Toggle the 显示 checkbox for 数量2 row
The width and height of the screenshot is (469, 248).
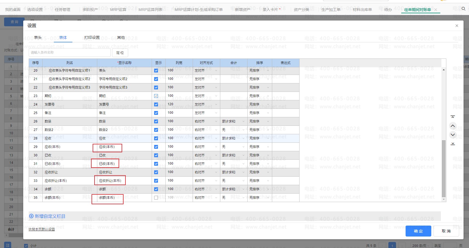coord(156,130)
